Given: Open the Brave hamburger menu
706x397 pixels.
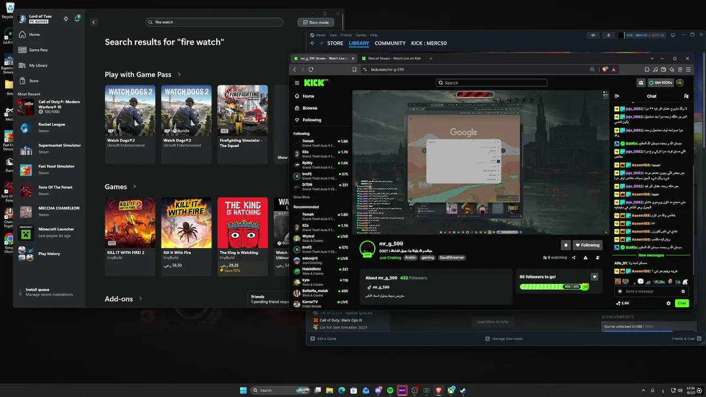Looking at the screenshot, I should point(688,69).
